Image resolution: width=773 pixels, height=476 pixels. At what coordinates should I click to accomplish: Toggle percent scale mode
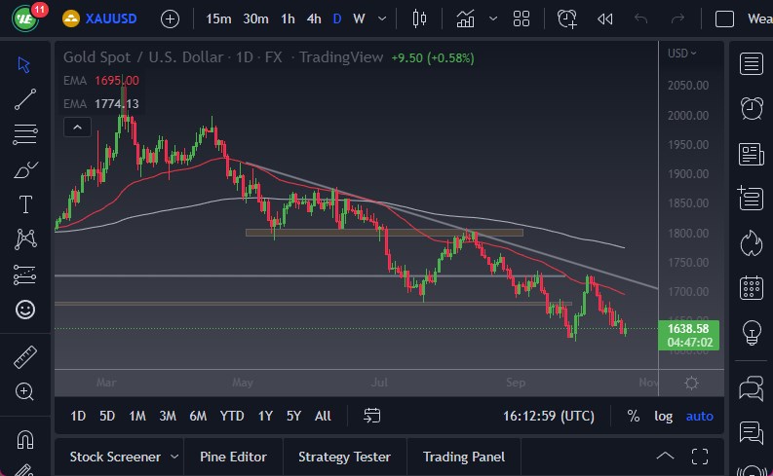click(x=634, y=416)
